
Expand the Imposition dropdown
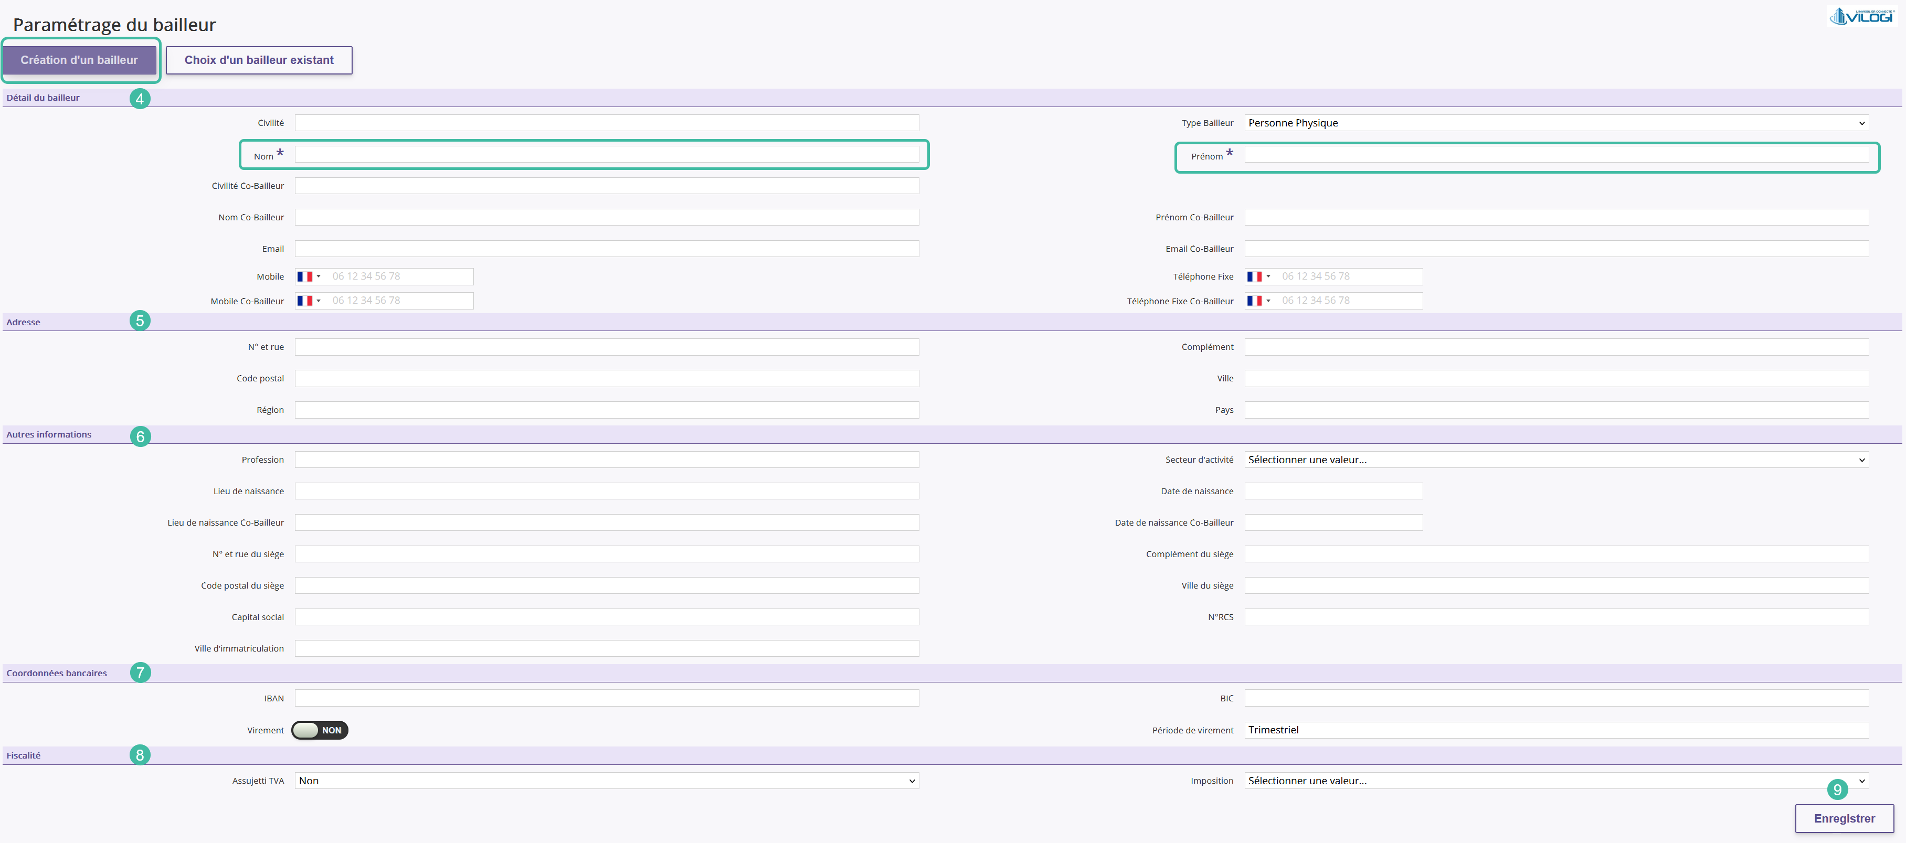pos(1556,780)
